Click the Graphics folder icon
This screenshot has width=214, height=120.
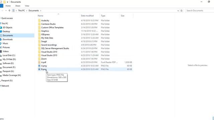tap(39, 31)
